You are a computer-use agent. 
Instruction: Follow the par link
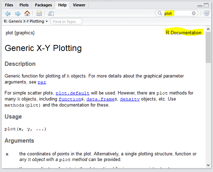(x=42, y=82)
